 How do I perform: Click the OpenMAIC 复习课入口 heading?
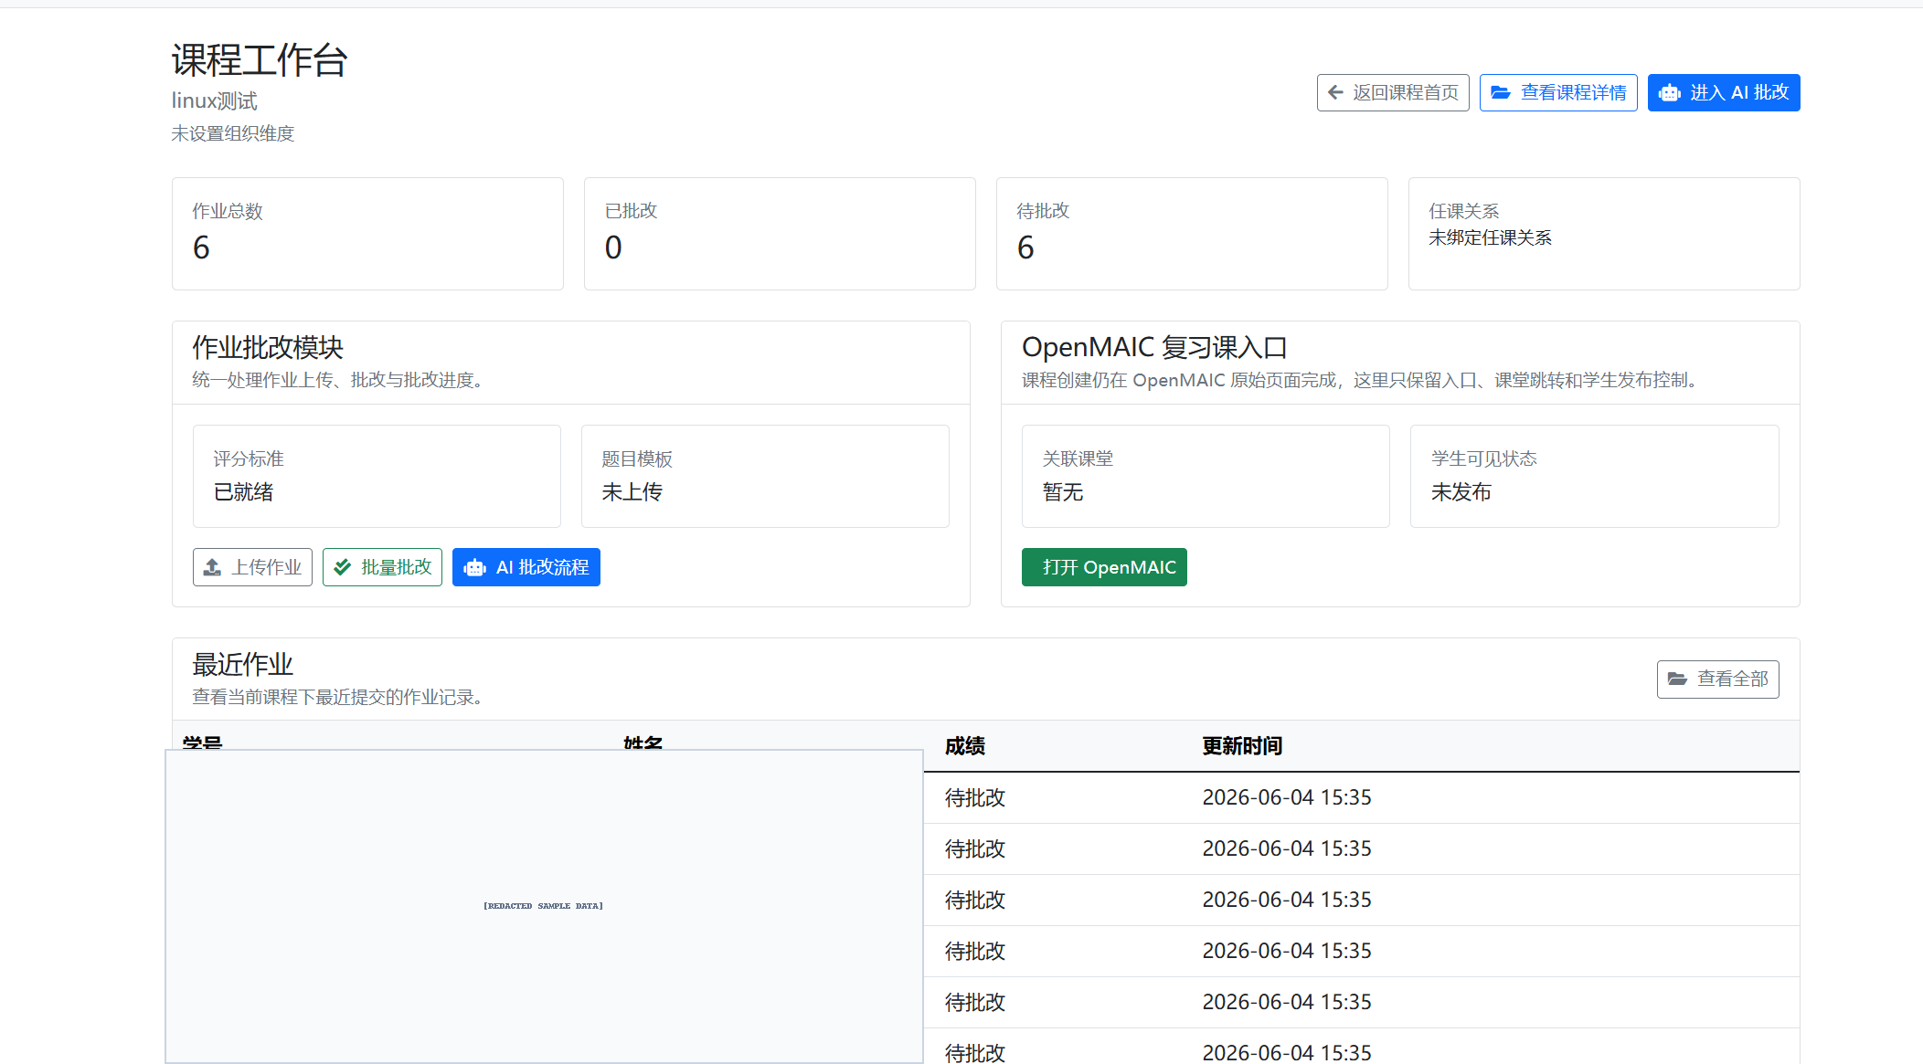(x=1155, y=347)
